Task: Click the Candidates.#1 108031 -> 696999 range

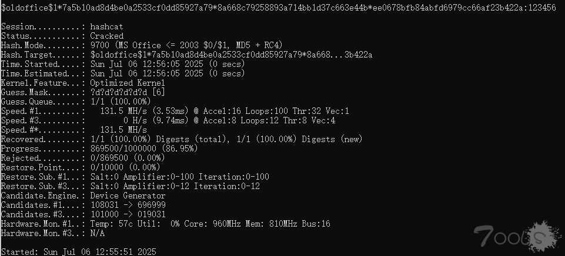Action: click(128, 206)
